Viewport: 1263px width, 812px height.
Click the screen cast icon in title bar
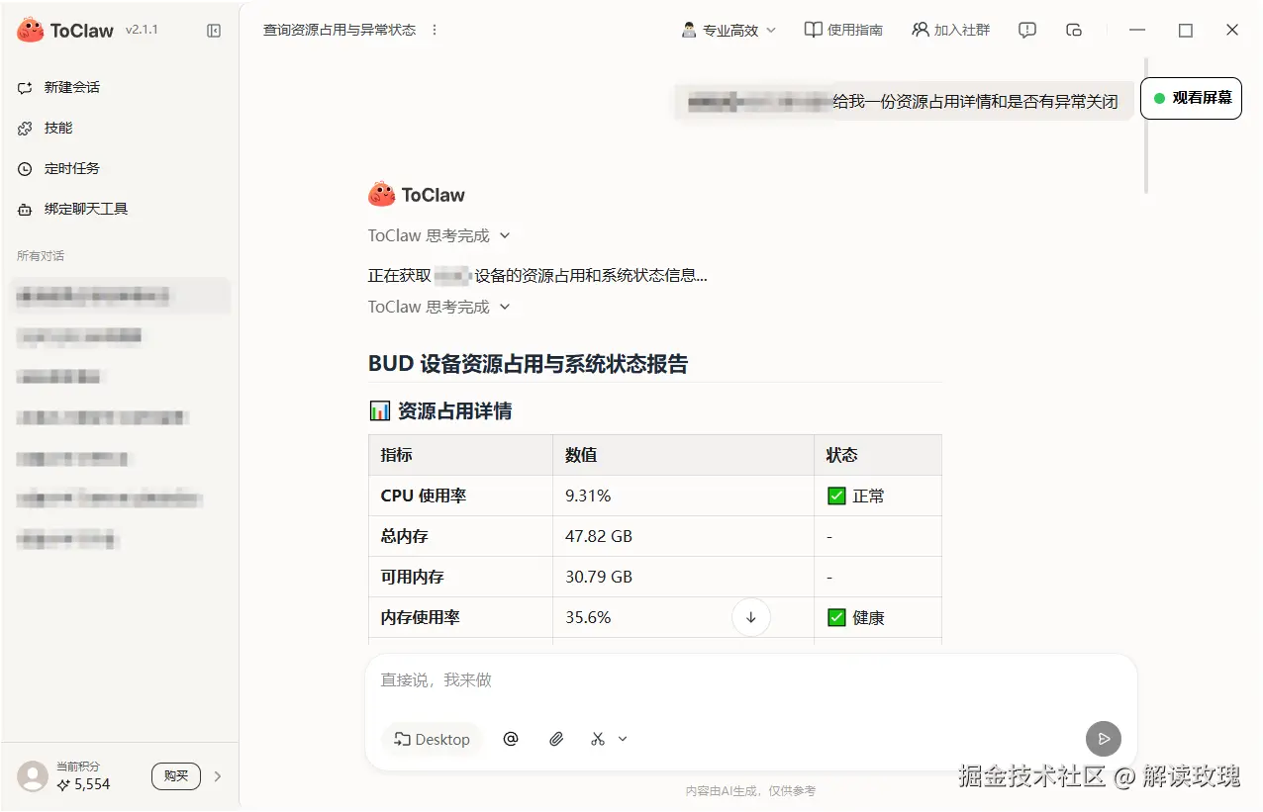(x=1074, y=31)
